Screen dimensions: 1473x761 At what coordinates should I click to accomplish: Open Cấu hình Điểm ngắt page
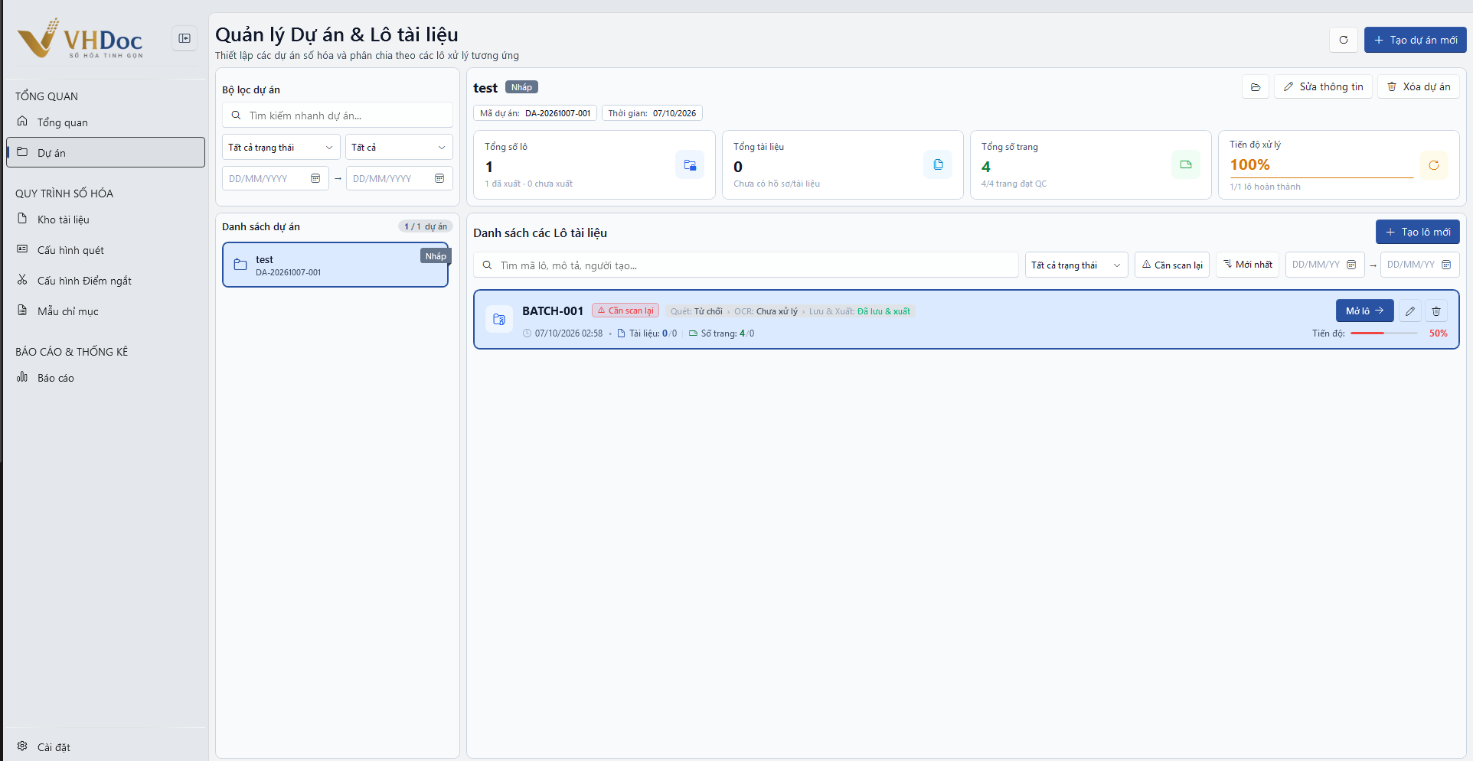106,281
